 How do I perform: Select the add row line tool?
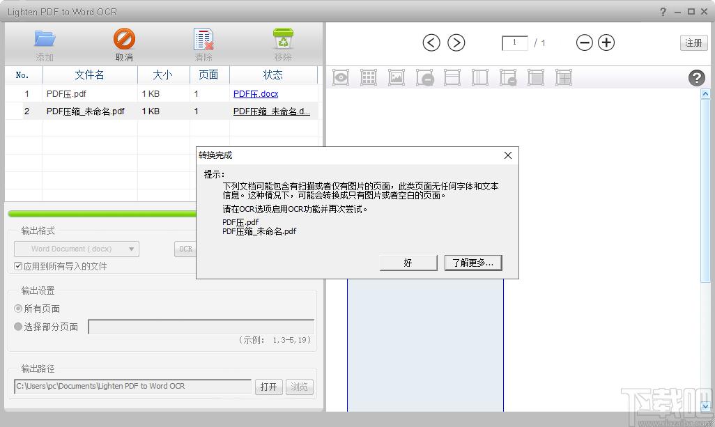(x=452, y=77)
